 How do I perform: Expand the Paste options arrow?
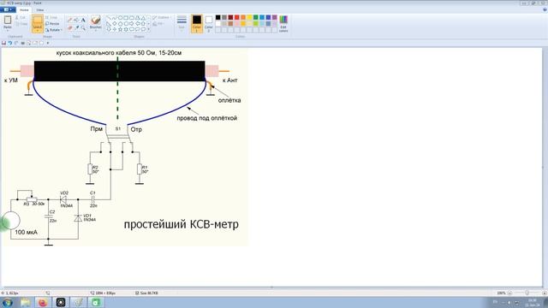pyautogui.click(x=8, y=30)
